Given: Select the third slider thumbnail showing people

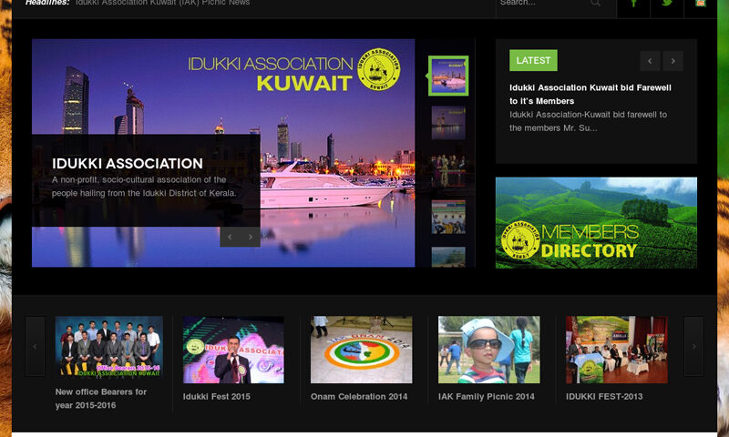Looking at the screenshot, I should (448, 170).
